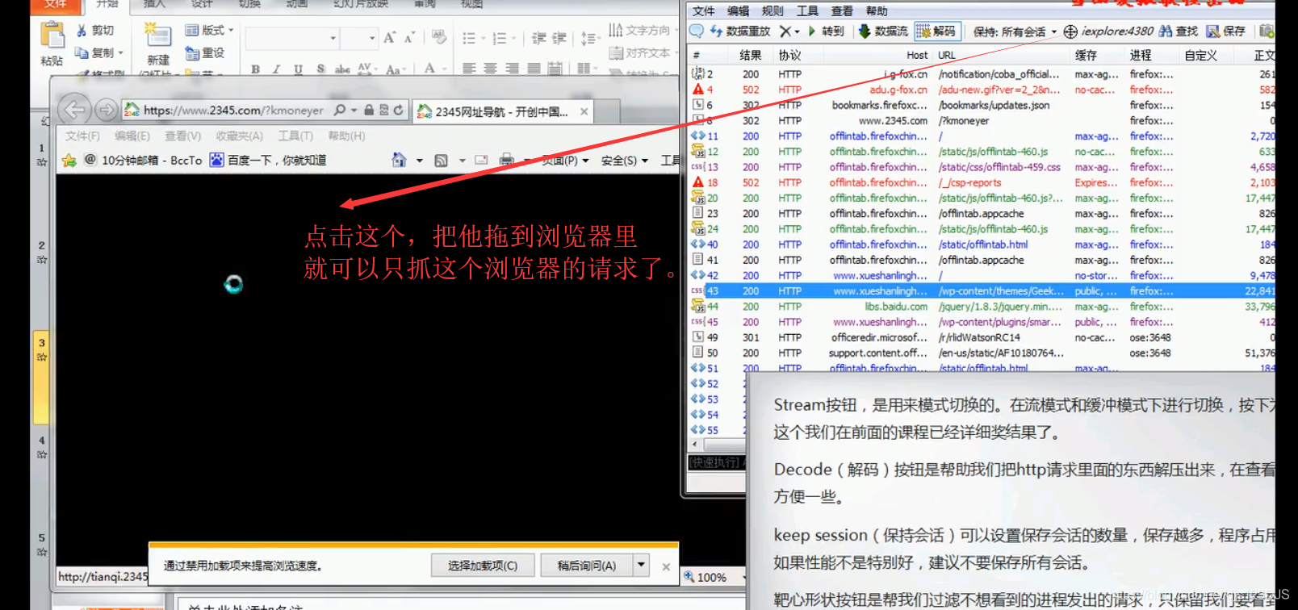Click the Paste icon in PowerPoint ribbon
1298x610 pixels.
[52, 36]
